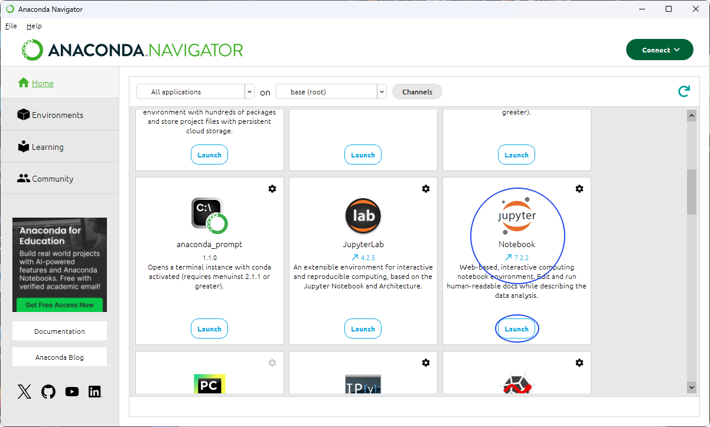Click the Anaconda for Education banner
Screen dimensions: 710x427
pyautogui.click(x=60, y=265)
